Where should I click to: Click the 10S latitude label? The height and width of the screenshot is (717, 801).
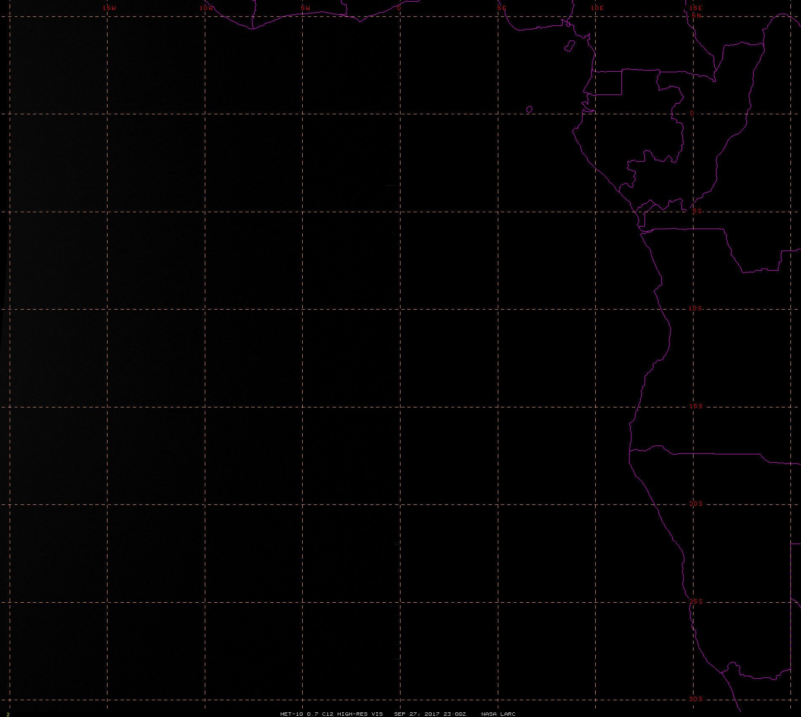pyautogui.click(x=695, y=308)
